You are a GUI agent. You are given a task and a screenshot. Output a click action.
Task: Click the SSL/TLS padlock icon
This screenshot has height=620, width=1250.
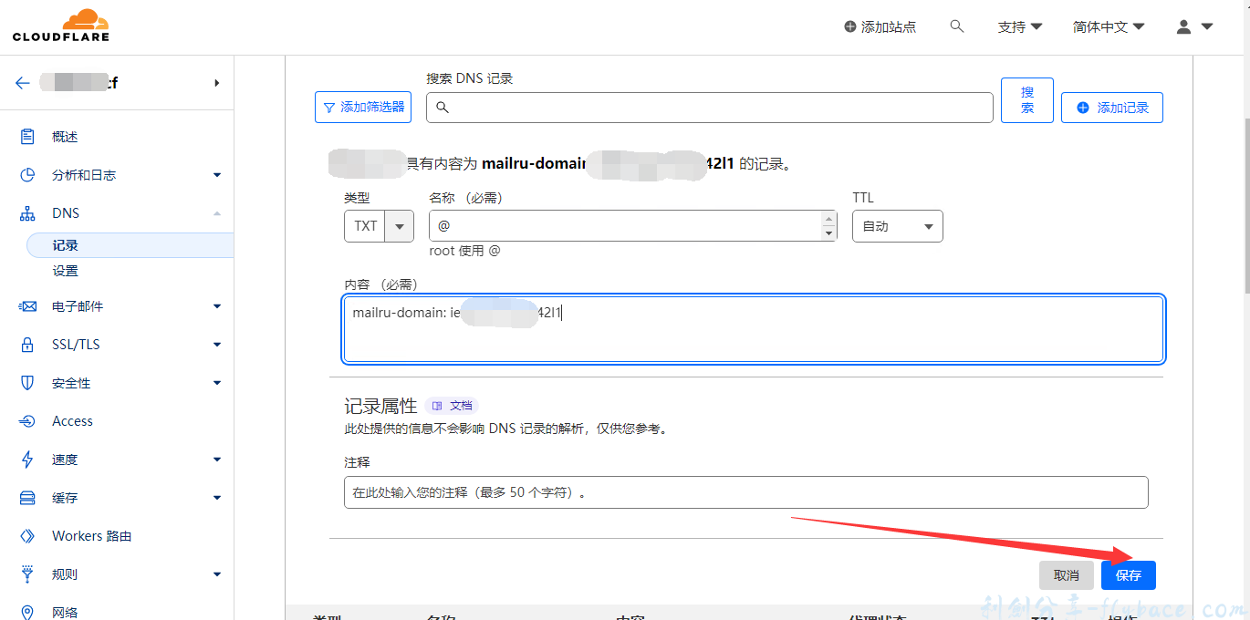pyautogui.click(x=26, y=344)
